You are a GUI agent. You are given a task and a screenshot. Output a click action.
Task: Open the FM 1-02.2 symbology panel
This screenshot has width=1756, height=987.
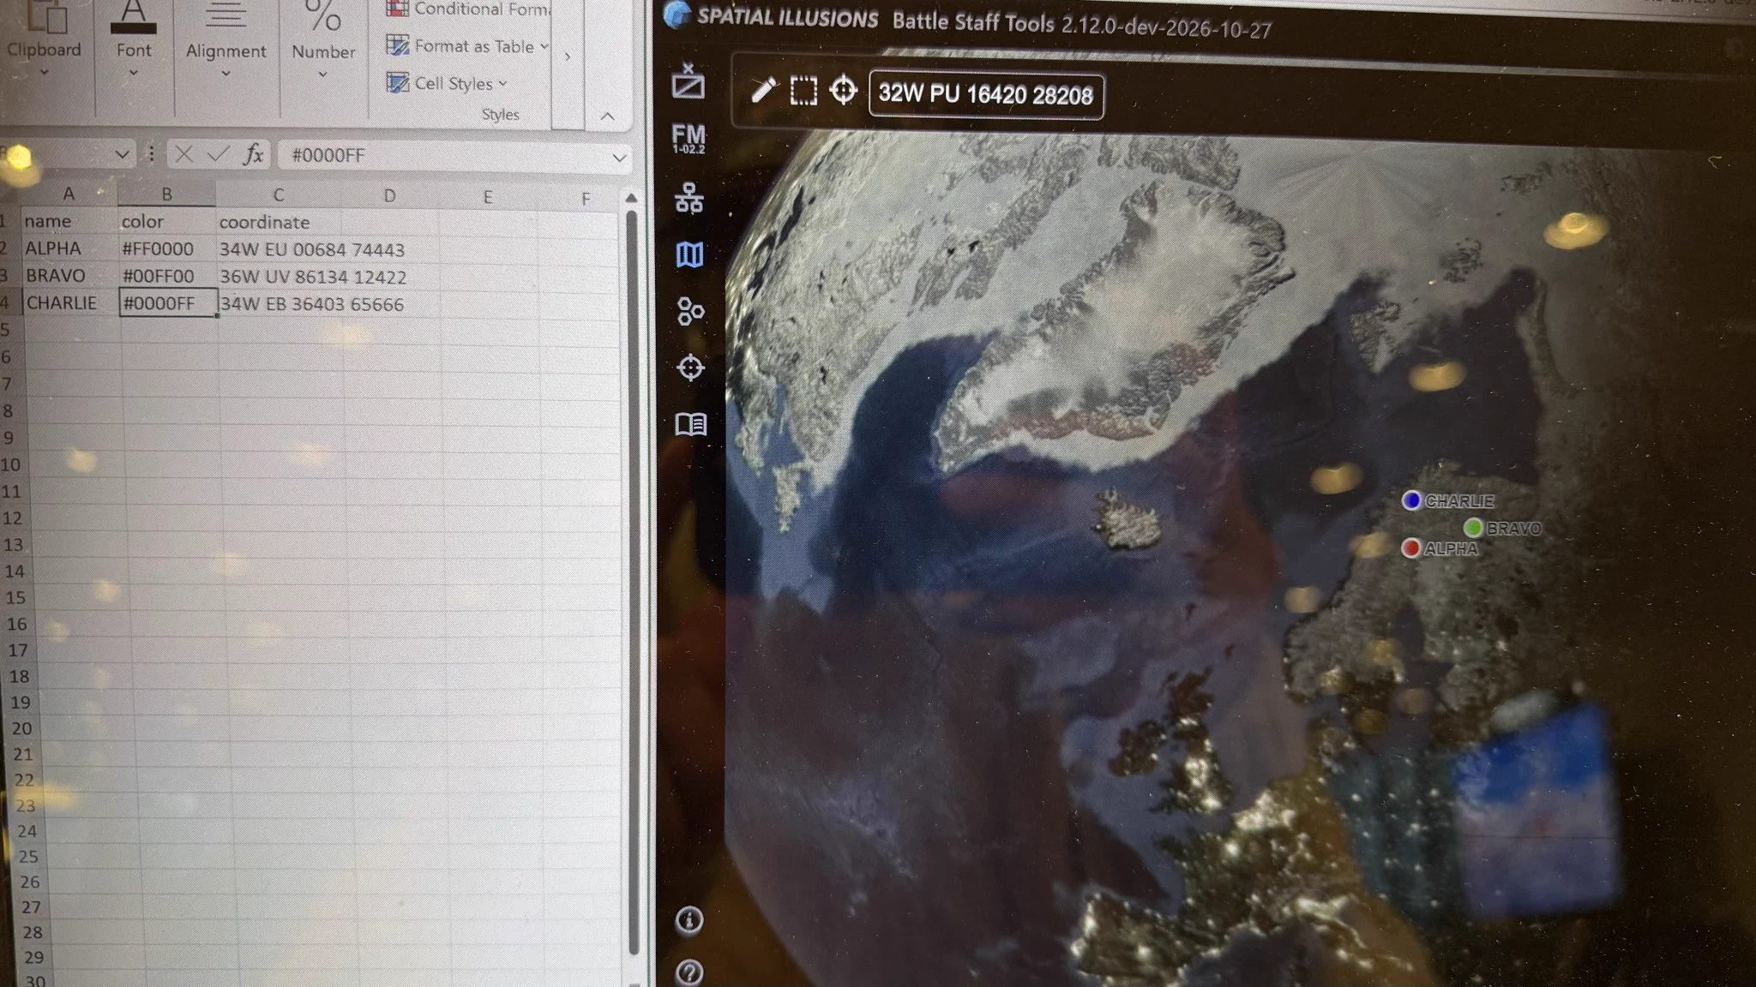(689, 139)
